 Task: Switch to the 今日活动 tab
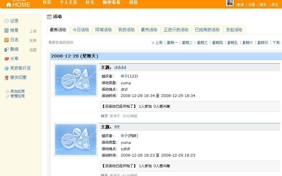click(81, 30)
